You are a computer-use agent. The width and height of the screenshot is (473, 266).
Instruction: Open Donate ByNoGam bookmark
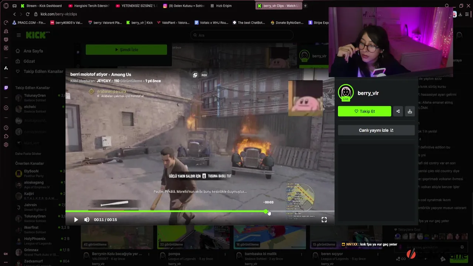[287, 23]
